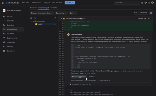Reply to the Code Reviewer comment
156x96 pixels.
[73, 80]
